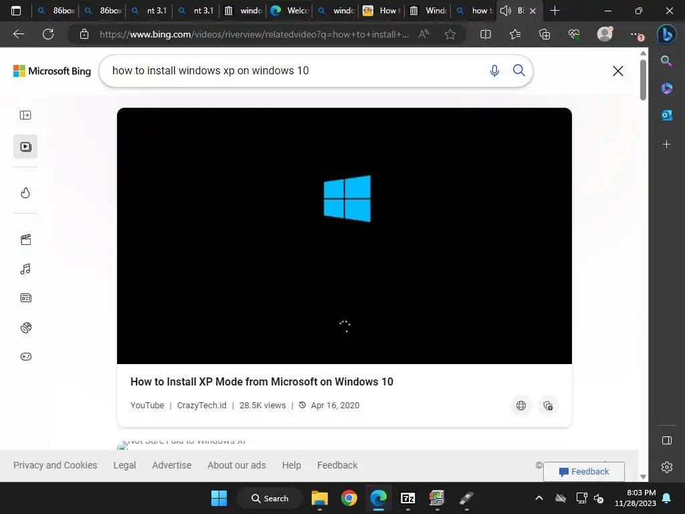Open the notifications bell icon
This screenshot has height=514, width=685.
point(667,498)
